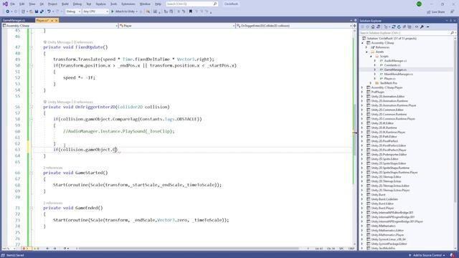
Task: Open the Git menu
Action: tap(42, 4)
